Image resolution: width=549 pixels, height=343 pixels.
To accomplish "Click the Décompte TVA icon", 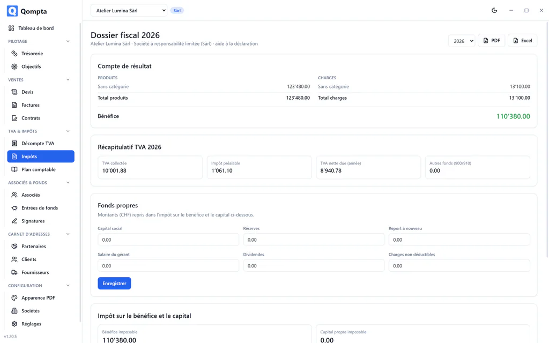I will pos(14,144).
